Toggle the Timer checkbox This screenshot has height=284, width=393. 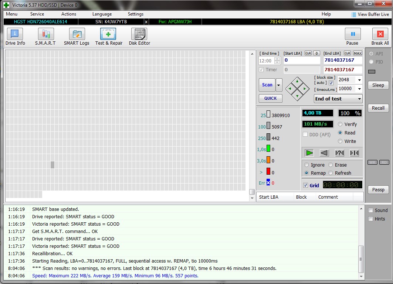tap(261, 70)
